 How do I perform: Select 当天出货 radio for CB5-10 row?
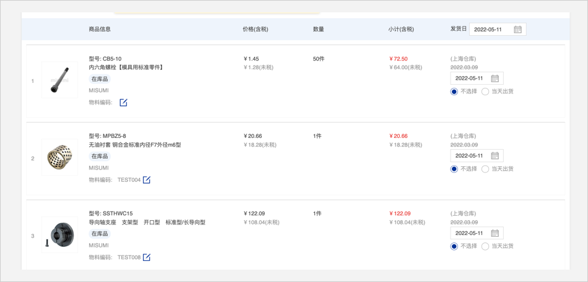(485, 92)
